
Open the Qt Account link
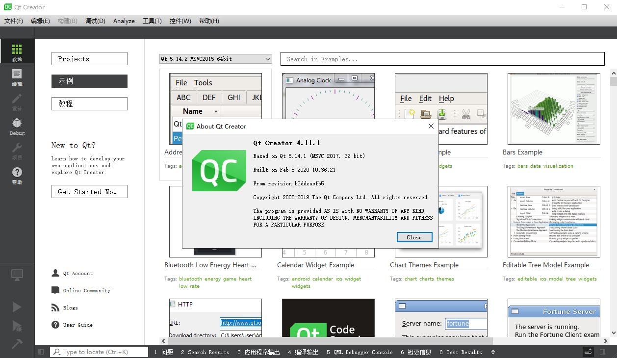pyautogui.click(x=77, y=274)
